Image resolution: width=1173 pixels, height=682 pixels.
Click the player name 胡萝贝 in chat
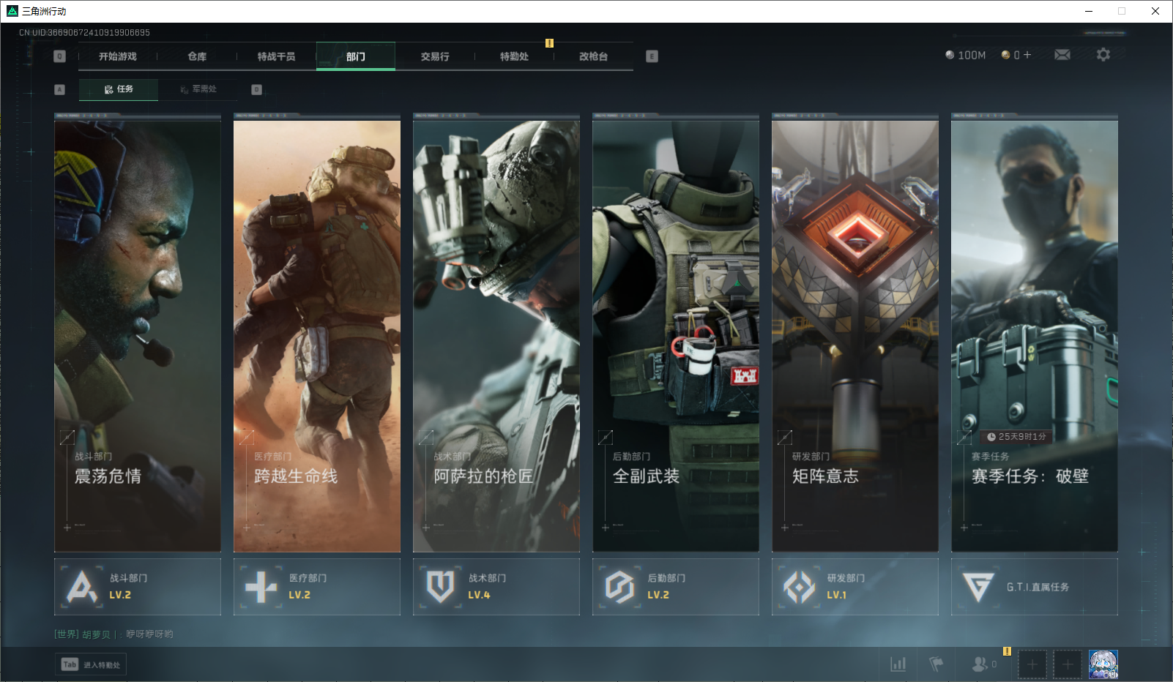tap(96, 634)
